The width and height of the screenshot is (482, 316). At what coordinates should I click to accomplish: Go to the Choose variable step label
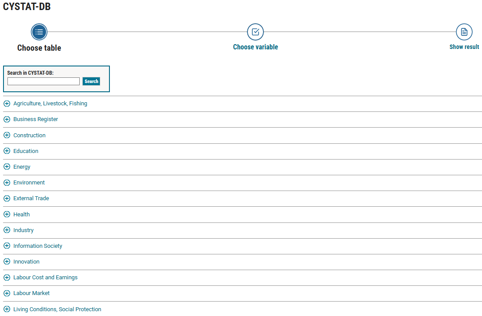(x=255, y=47)
